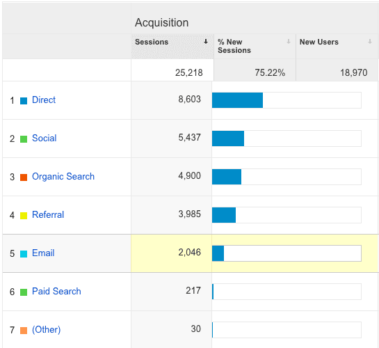Image resolution: width=379 pixels, height=348 pixels.
Task: Open the Direct channel link
Action: coord(44,100)
